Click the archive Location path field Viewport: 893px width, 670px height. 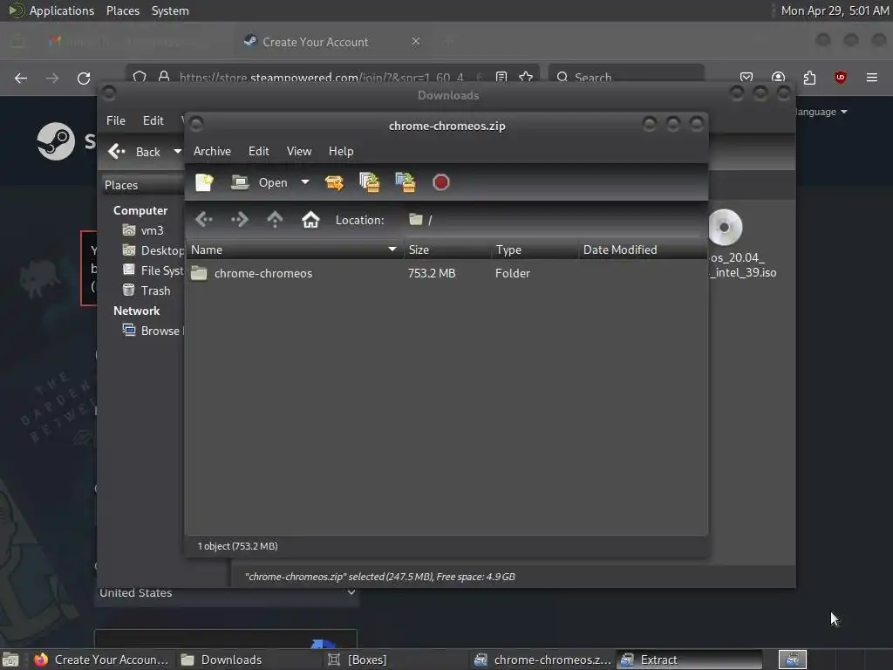[x=554, y=220]
